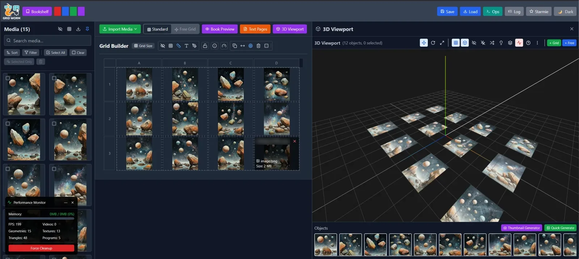Select the Text T tool in Grid Builder
The width and height of the screenshot is (579, 259).
click(x=186, y=46)
